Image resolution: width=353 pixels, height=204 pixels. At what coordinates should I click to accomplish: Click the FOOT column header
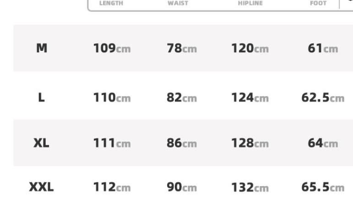(318, 3)
